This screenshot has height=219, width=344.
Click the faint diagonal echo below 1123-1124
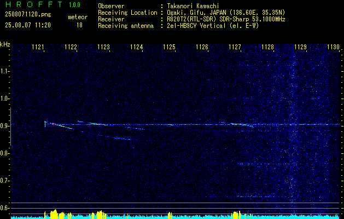coord(115,137)
